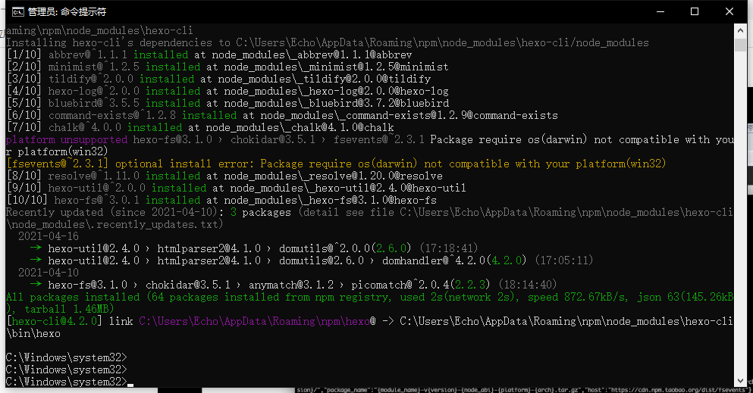The width and height of the screenshot is (753, 393).
Task: Click the scrollbar down arrow
Action: point(740,381)
